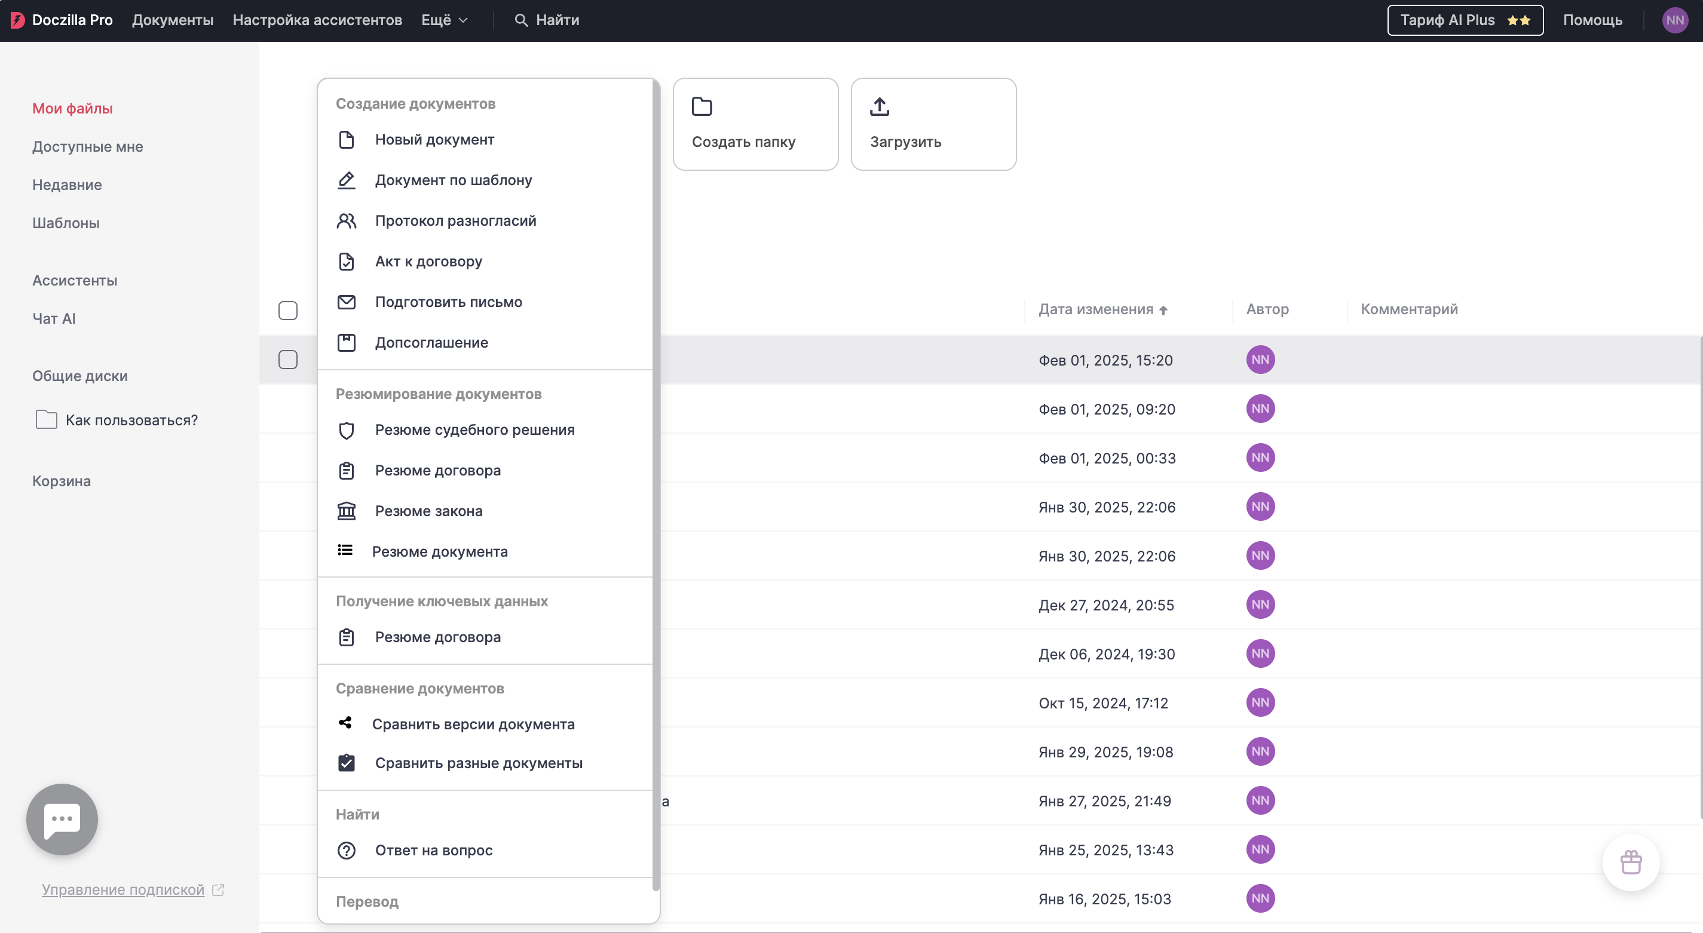Image resolution: width=1703 pixels, height=933 pixels.
Task: Click the dropdown menu vertical scrollbar
Action: click(656, 486)
